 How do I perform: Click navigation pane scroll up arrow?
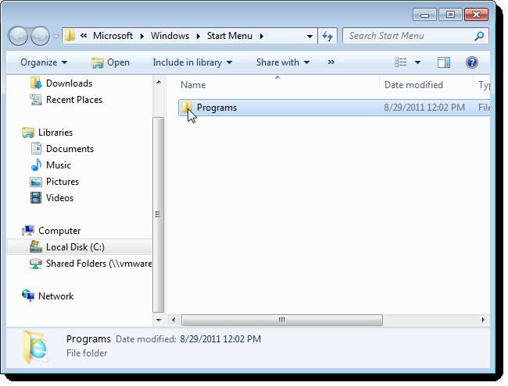[x=159, y=83]
